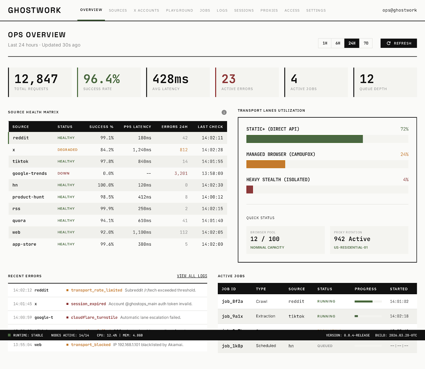Select the tiktok source row

pos(118,162)
